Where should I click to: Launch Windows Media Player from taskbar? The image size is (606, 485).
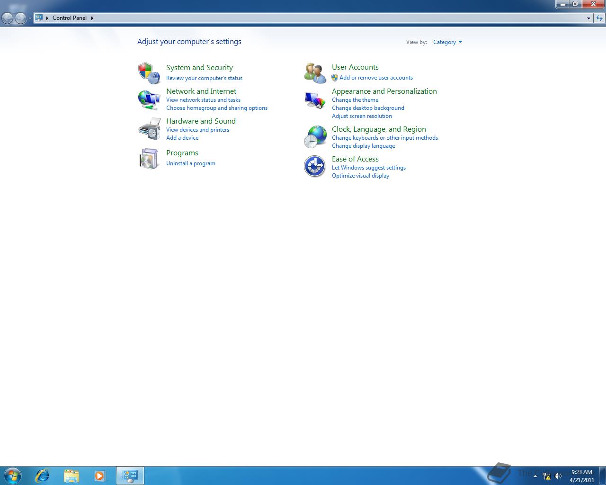(x=100, y=476)
